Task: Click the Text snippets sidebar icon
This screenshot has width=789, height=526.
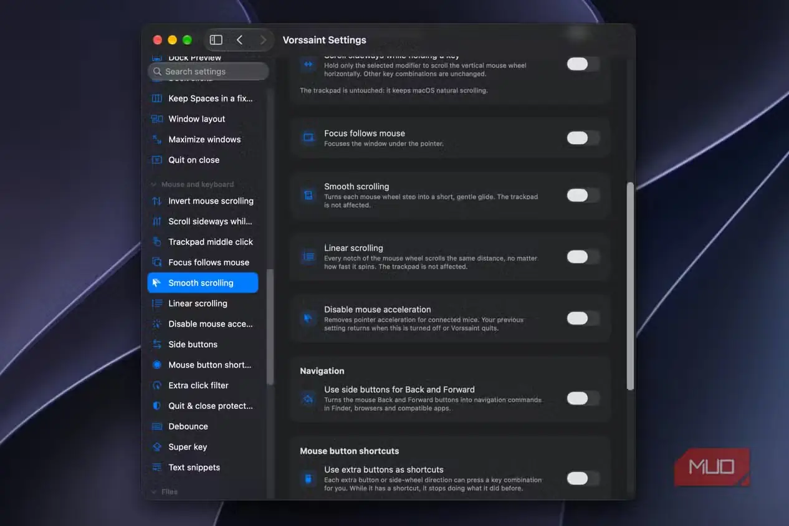Action: (x=157, y=467)
